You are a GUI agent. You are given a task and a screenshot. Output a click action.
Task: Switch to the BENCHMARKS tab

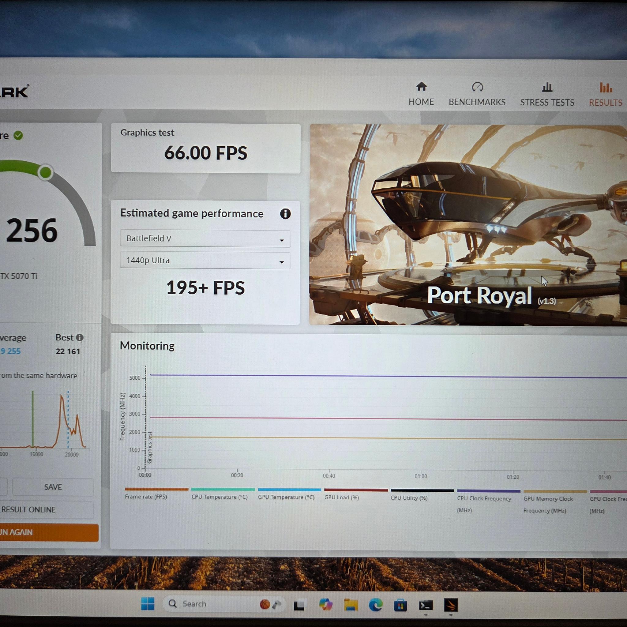click(x=477, y=94)
